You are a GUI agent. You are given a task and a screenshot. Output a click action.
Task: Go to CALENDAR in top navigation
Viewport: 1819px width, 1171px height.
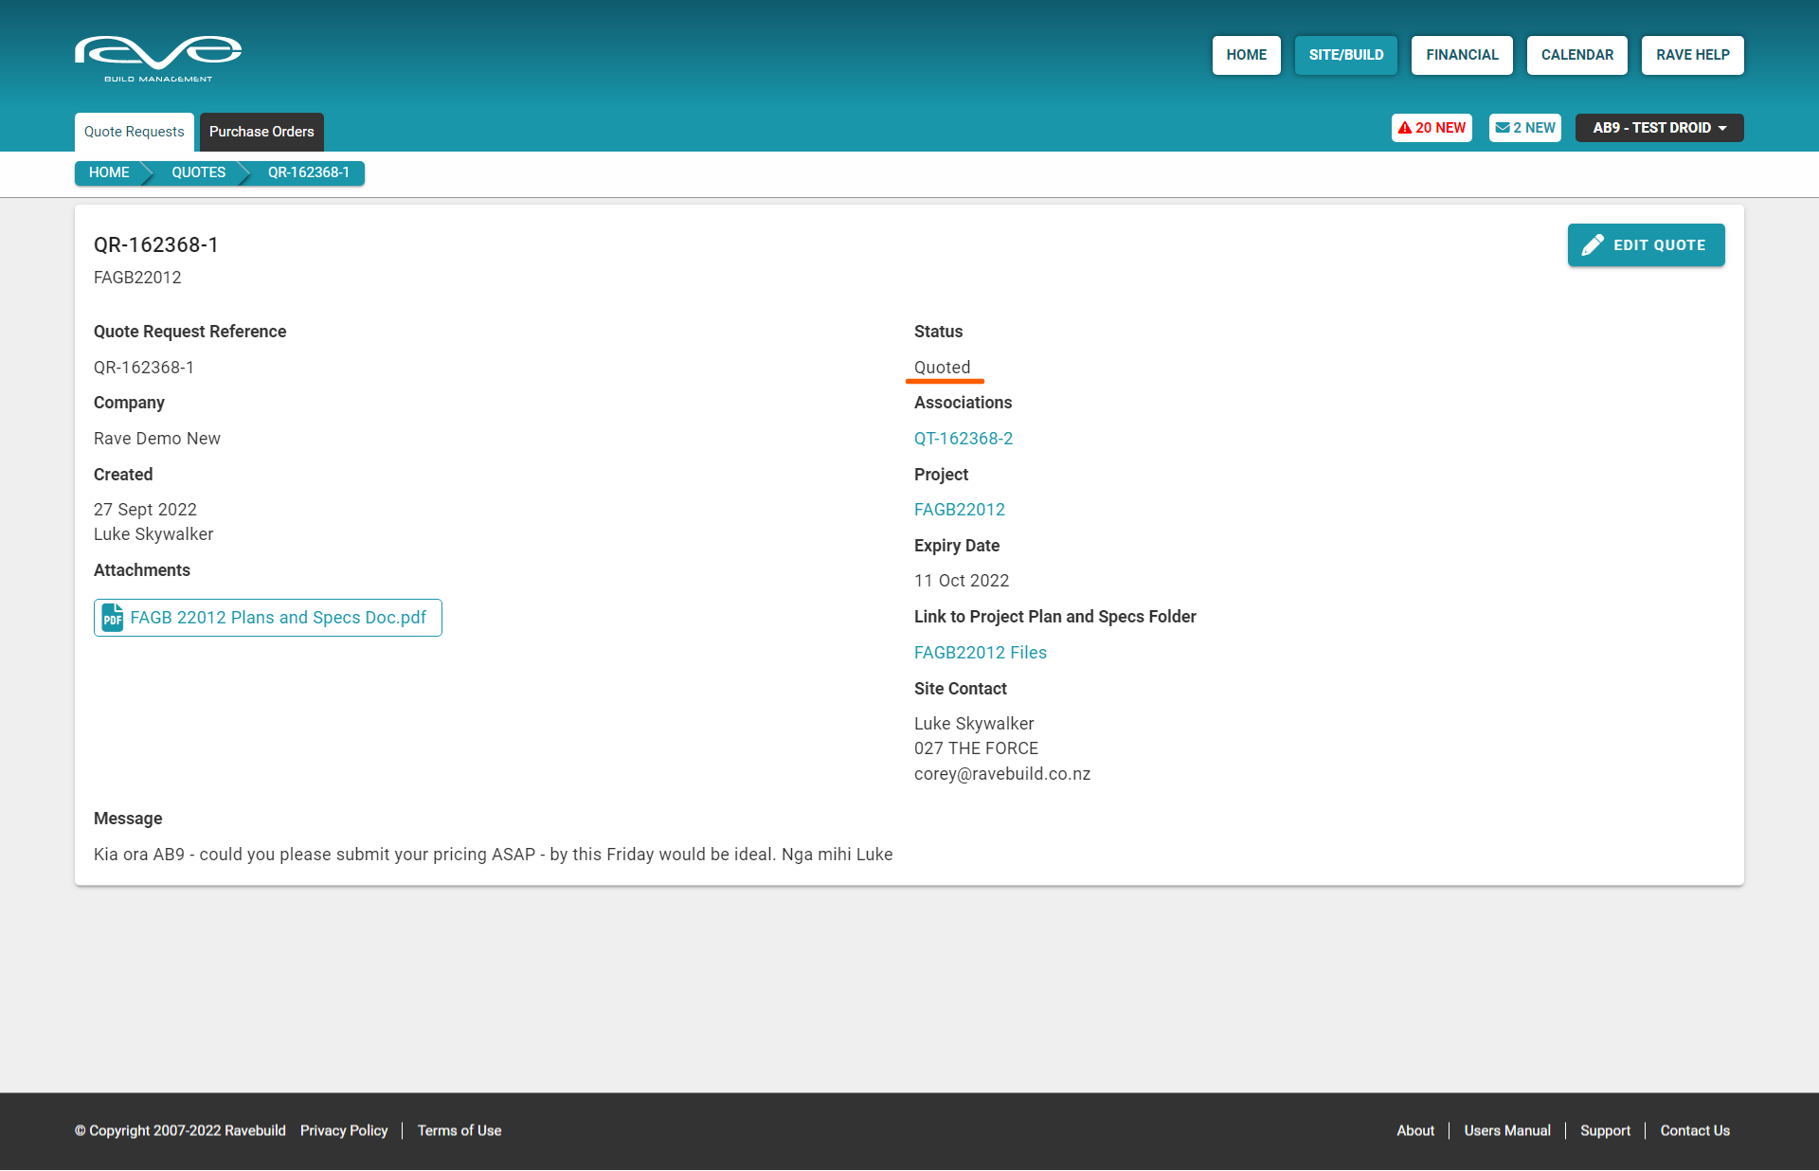coord(1576,55)
